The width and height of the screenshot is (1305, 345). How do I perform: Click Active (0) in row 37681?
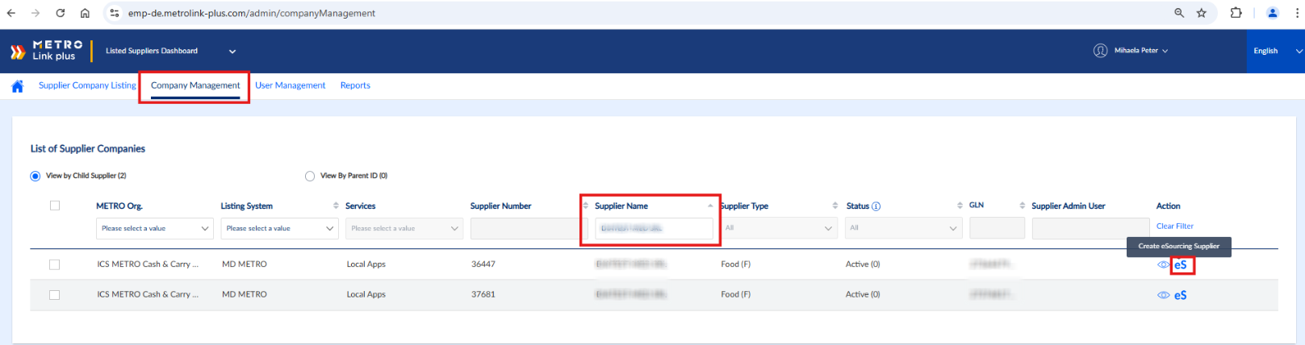pyautogui.click(x=863, y=295)
